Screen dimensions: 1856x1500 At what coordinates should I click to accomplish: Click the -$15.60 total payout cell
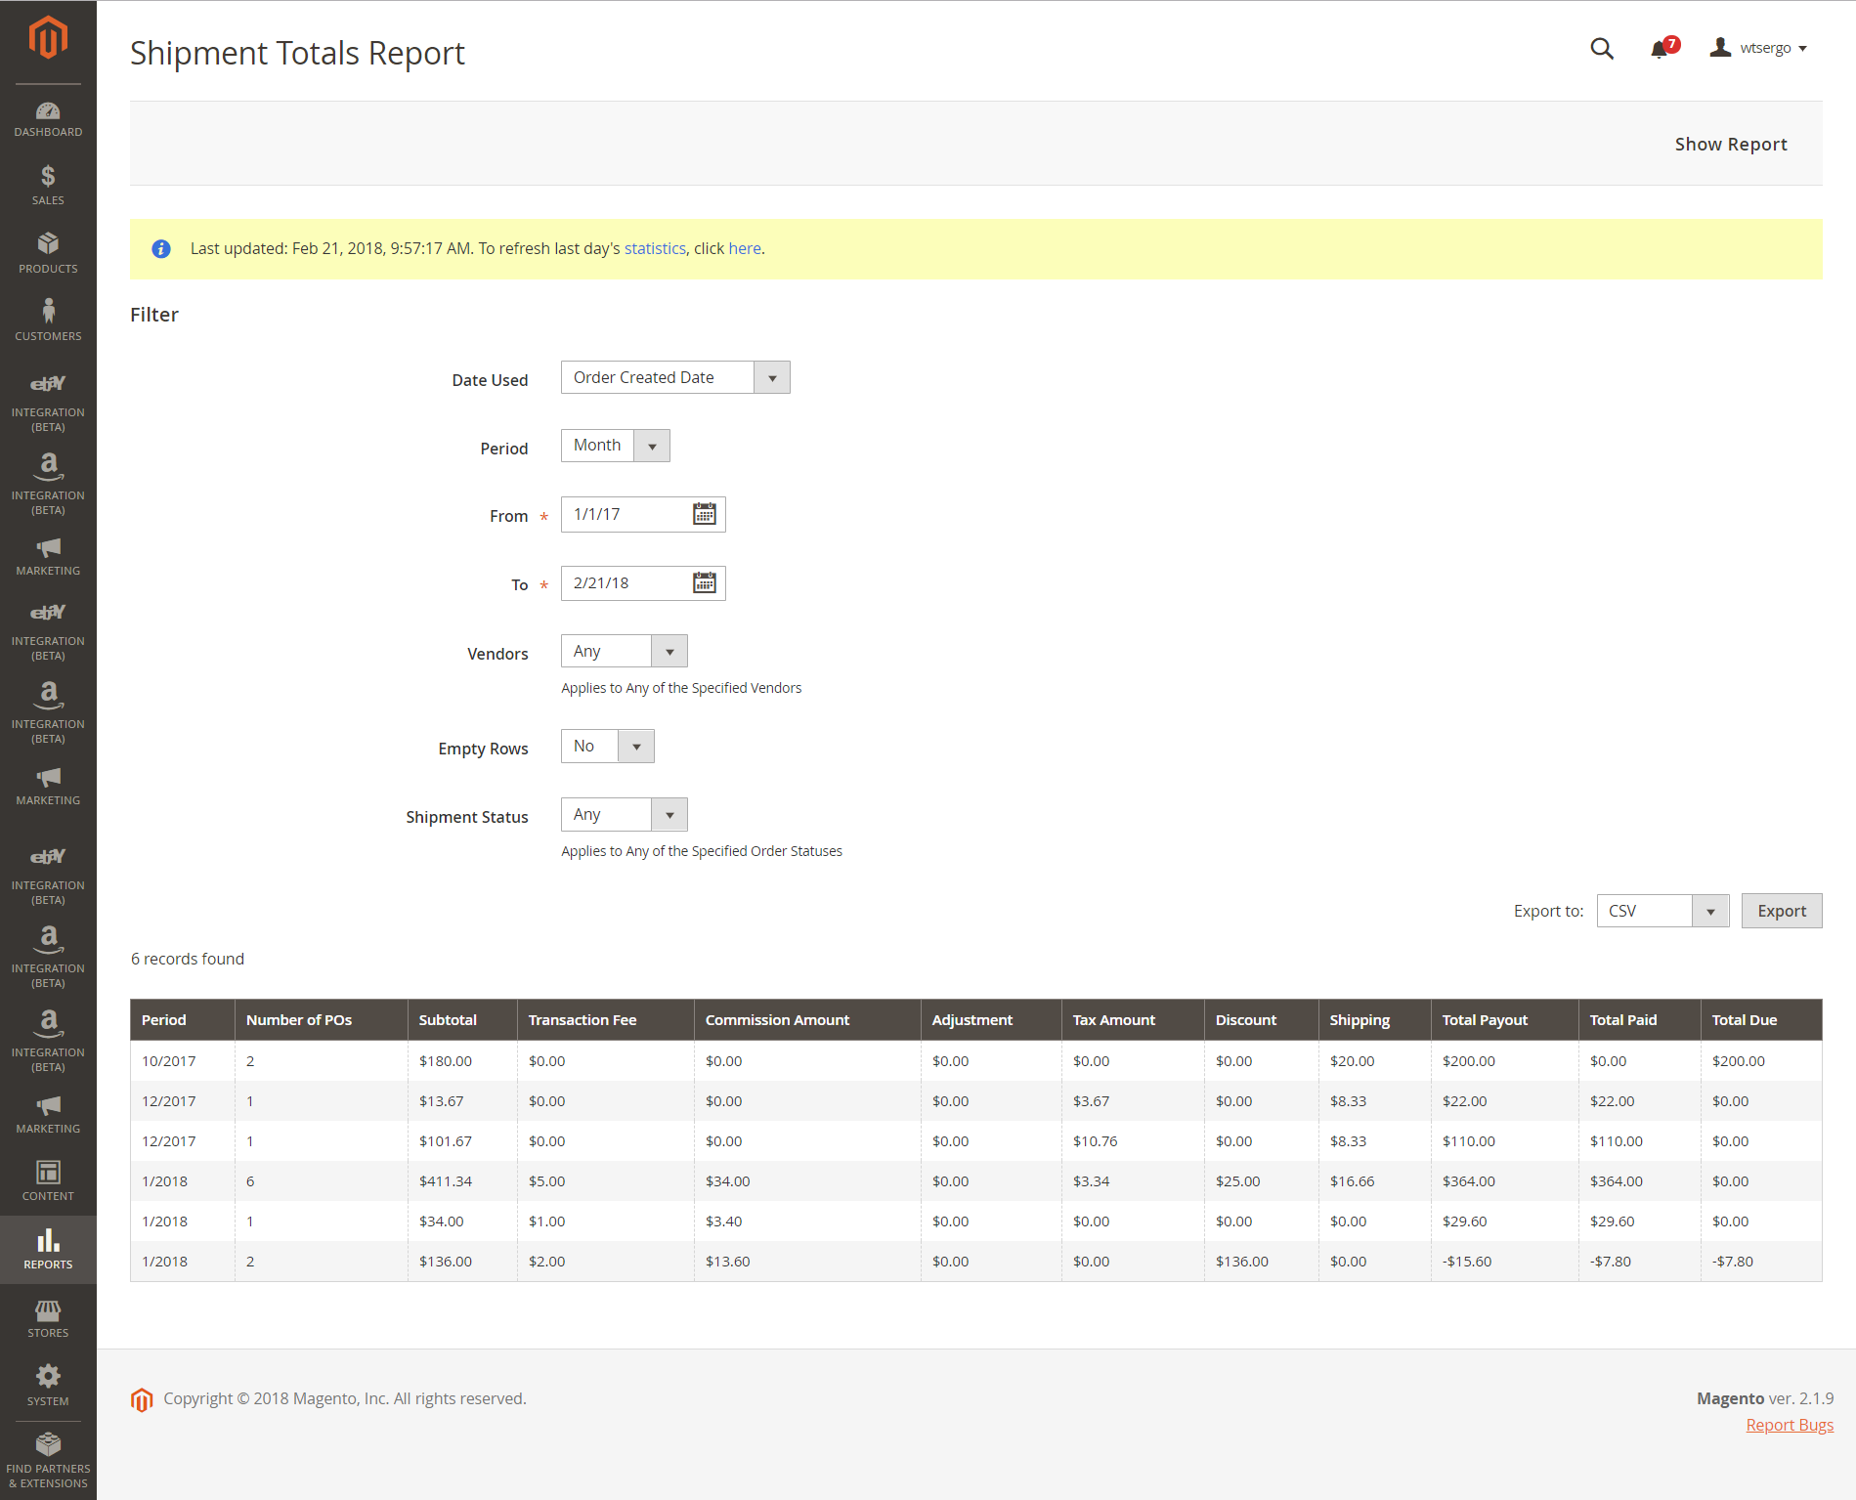tap(1505, 1261)
